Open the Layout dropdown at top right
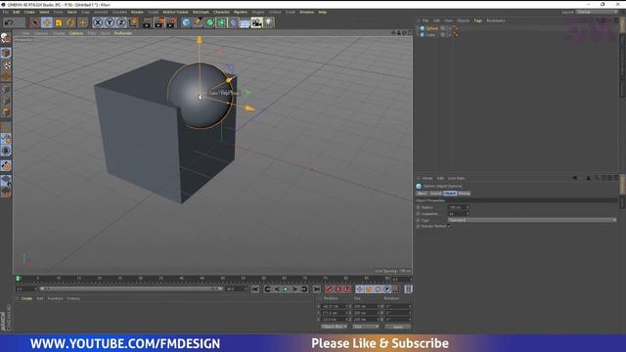 point(597,12)
